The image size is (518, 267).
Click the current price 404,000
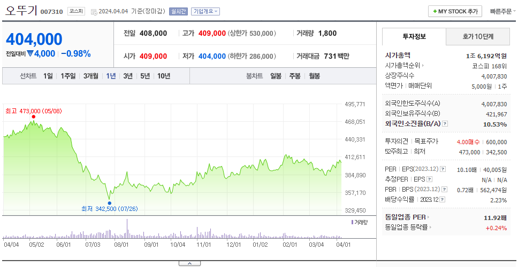tap(34, 39)
